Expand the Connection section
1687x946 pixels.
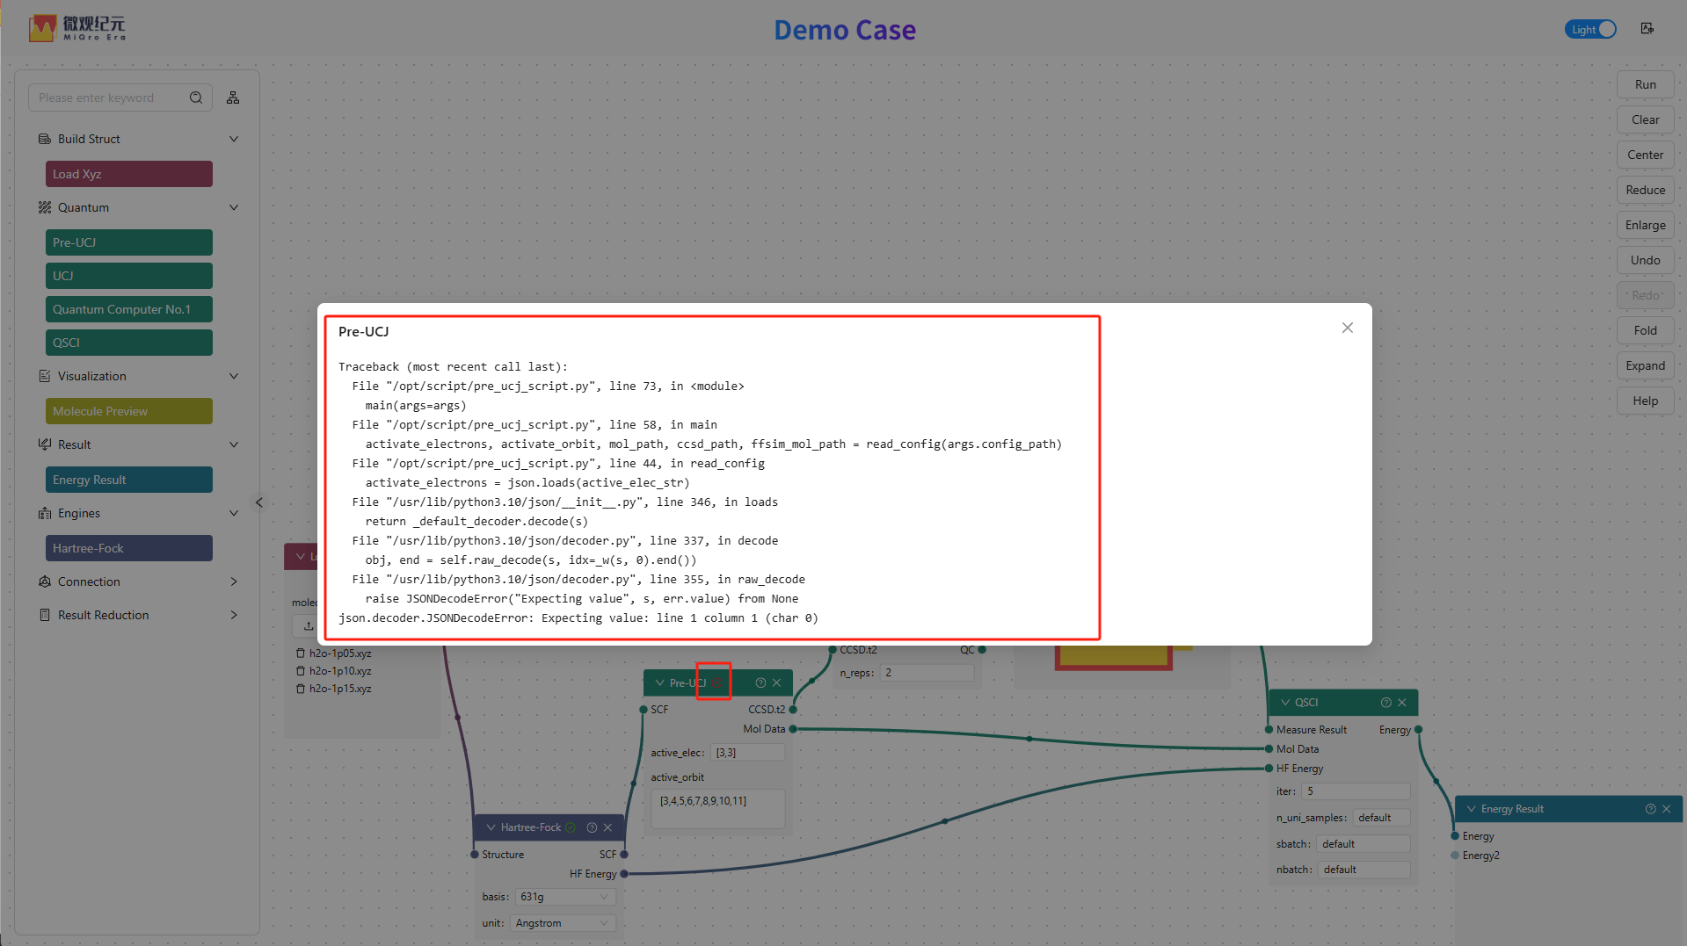coord(234,581)
